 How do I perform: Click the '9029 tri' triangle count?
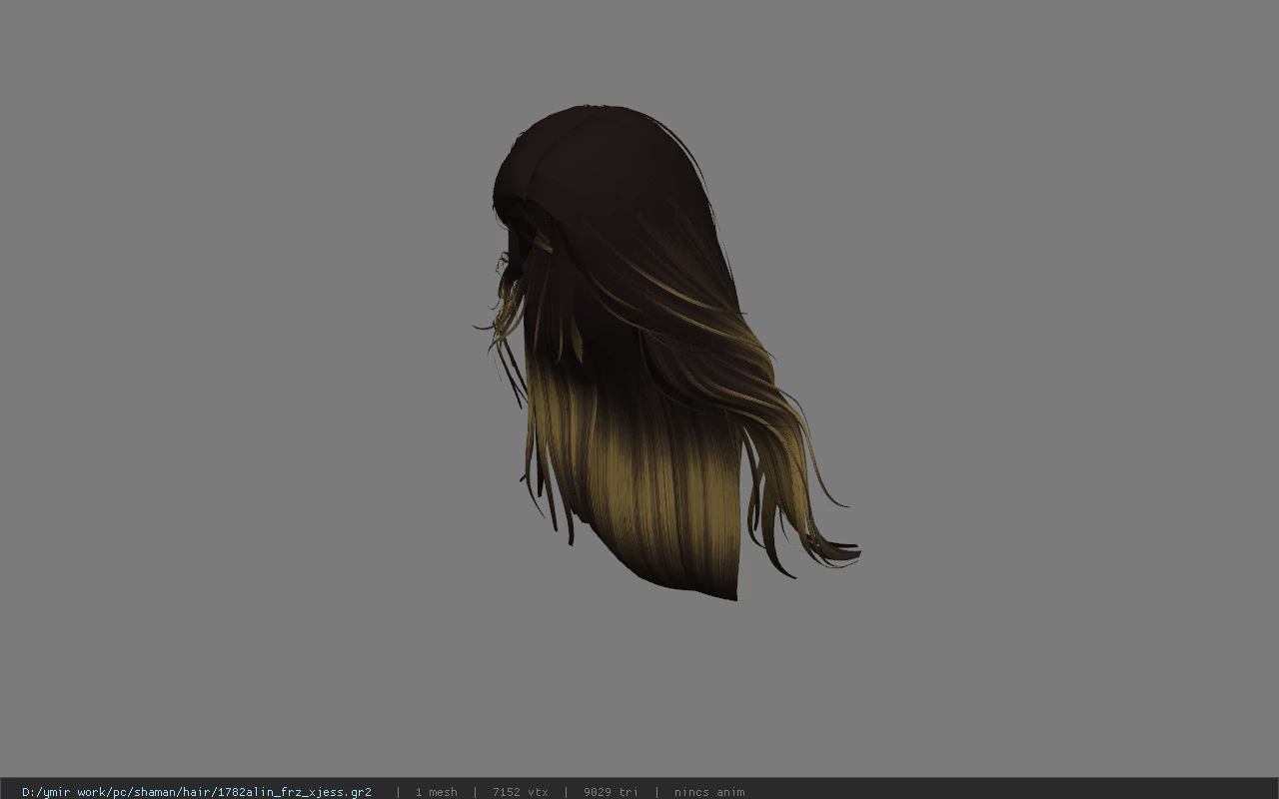pos(611,792)
